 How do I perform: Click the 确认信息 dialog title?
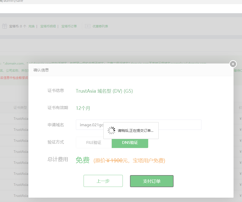(x=41, y=70)
